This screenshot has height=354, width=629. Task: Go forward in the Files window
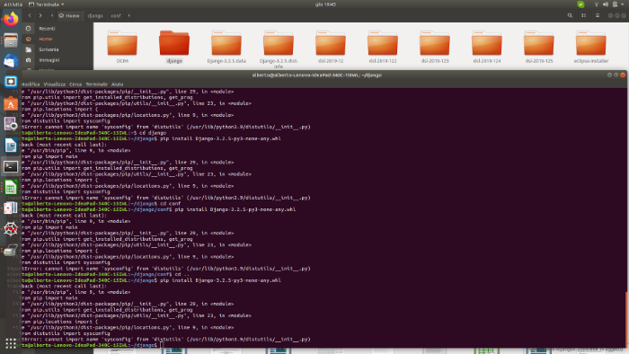tap(40, 15)
